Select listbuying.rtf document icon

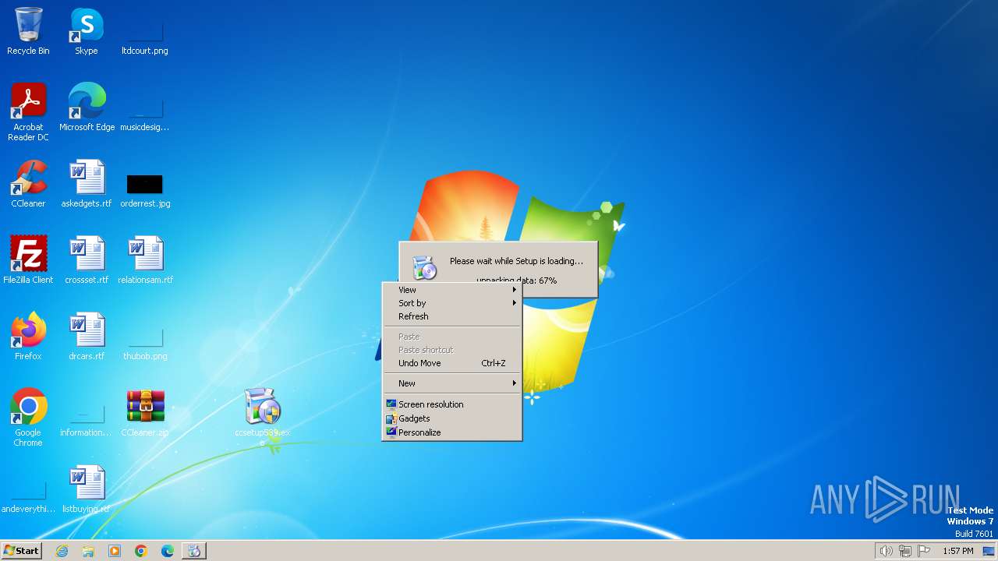pyautogui.click(x=87, y=489)
